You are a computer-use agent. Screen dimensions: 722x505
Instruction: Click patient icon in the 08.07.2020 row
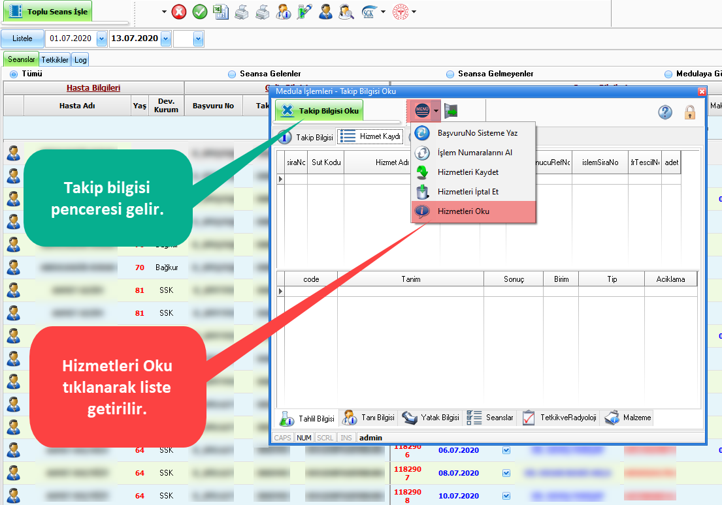click(13, 473)
